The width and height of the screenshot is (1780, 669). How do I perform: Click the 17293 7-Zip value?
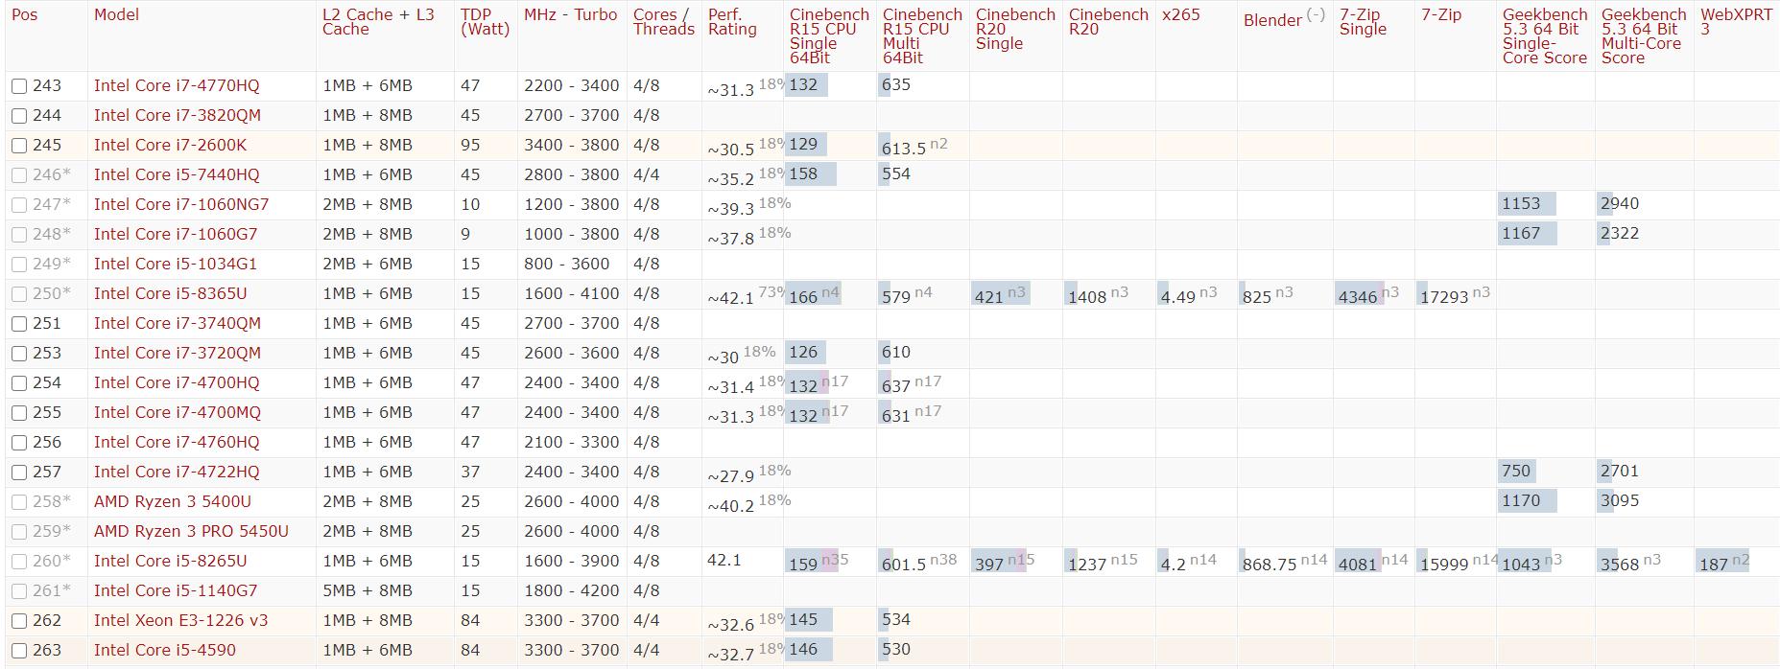[x=1445, y=297]
